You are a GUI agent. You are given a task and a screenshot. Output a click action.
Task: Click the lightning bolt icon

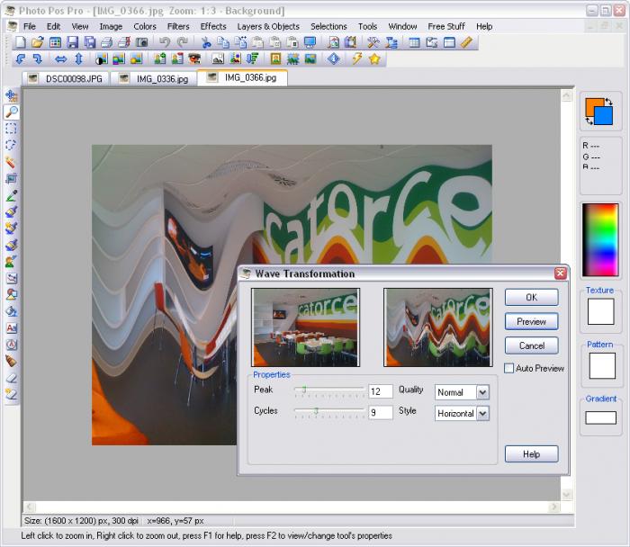click(x=356, y=59)
